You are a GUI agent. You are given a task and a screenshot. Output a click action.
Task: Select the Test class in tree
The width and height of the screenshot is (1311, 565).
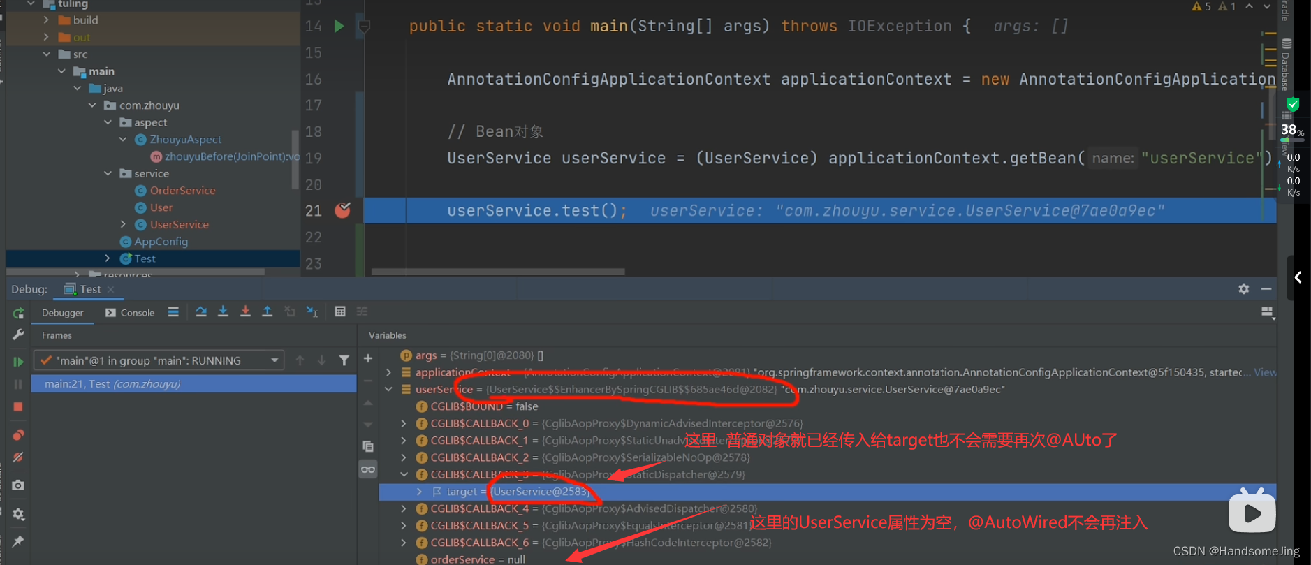145,258
